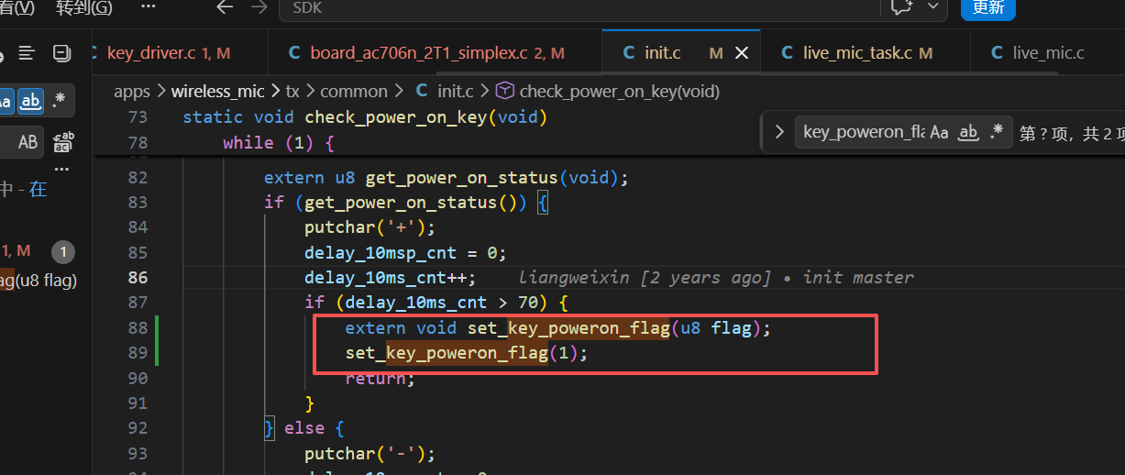1125x475 pixels.
Task: Click breadcrumb symbol check_power_on_key(void)
Action: [x=619, y=91]
